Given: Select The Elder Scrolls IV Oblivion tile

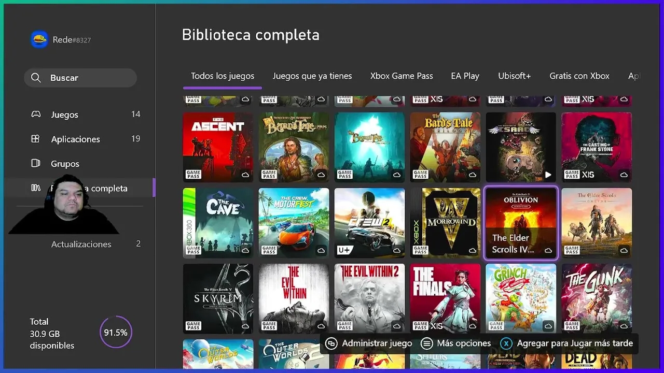Looking at the screenshot, I should [x=521, y=223].
